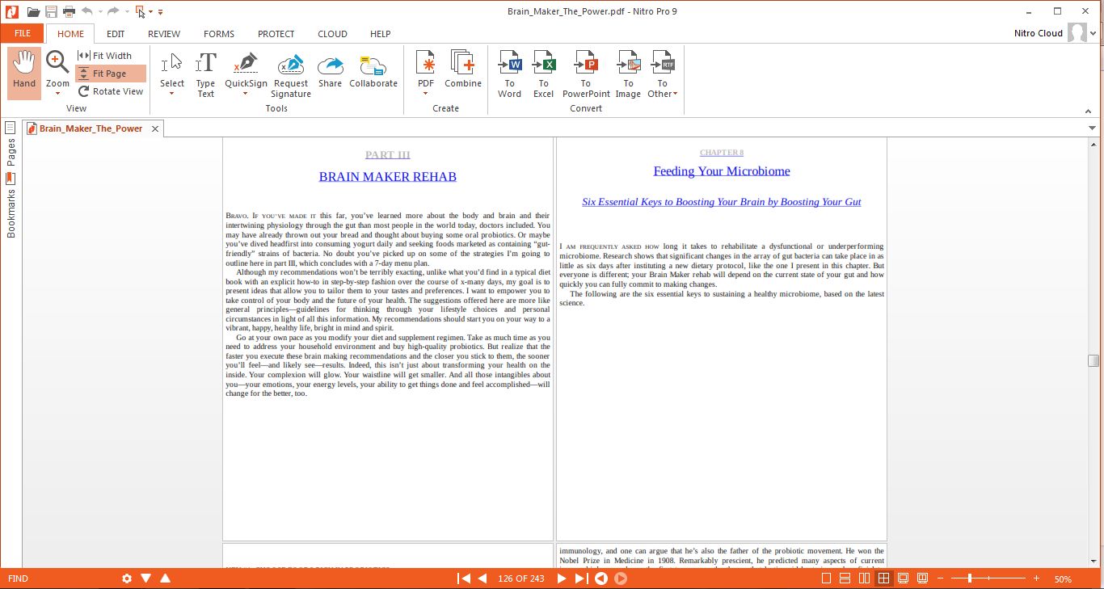
Task: Convert to Word
Action: click(x=510, y=74)
